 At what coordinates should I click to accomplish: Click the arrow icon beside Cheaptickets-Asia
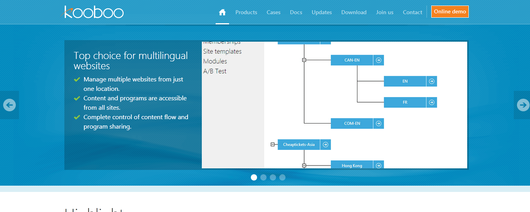click(325, 145)
